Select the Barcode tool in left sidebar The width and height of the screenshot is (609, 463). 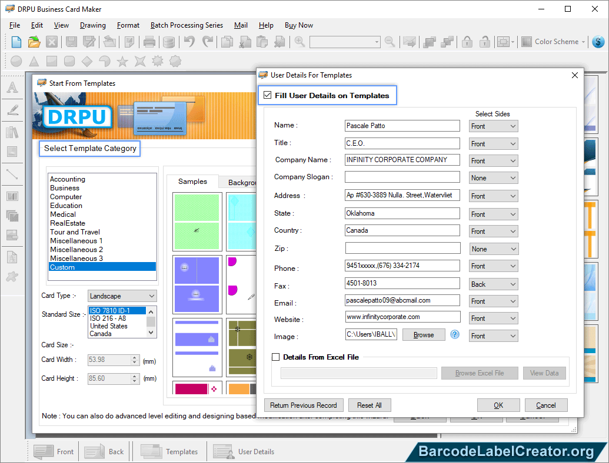point(12,196)
